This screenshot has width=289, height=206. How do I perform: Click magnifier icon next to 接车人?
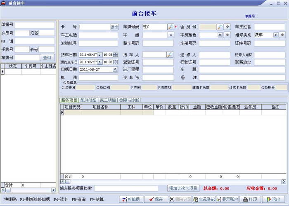click(x=170, y=55)
